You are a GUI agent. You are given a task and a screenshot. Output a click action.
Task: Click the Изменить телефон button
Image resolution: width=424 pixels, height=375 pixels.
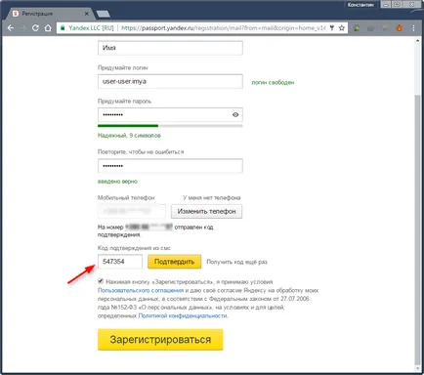(x=206, y=211)
